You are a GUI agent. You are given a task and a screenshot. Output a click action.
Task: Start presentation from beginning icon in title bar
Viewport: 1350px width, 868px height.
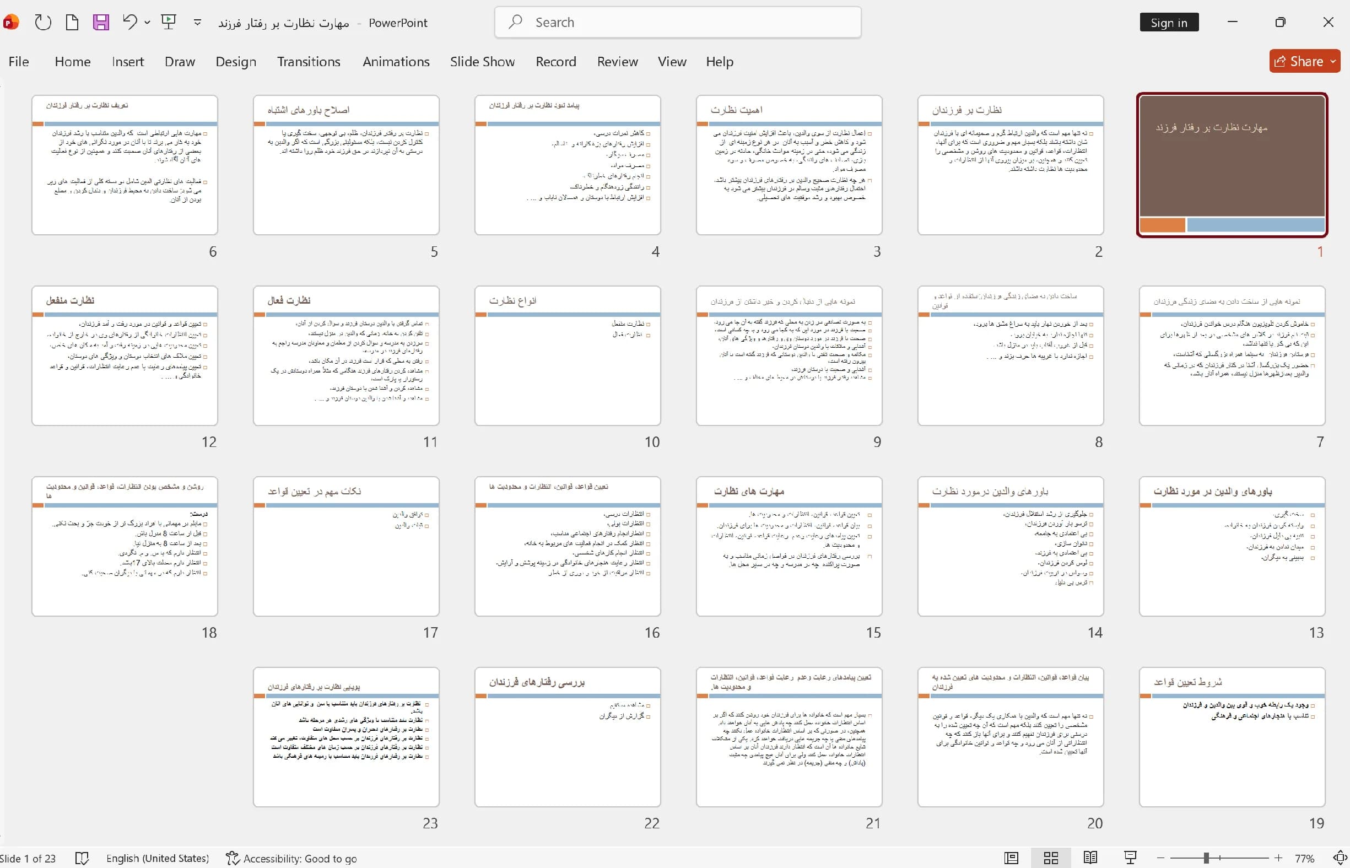pos(168,23)
